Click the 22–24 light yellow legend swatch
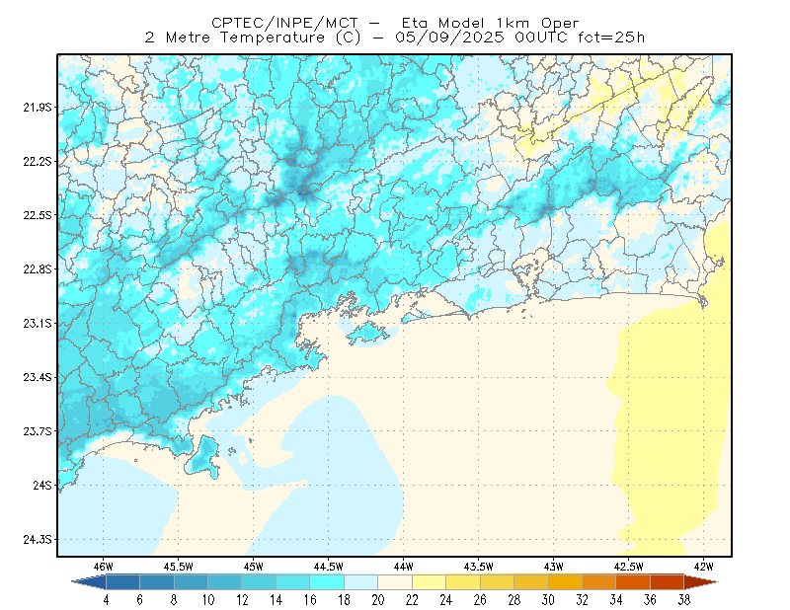 click(x=430, y=581)
